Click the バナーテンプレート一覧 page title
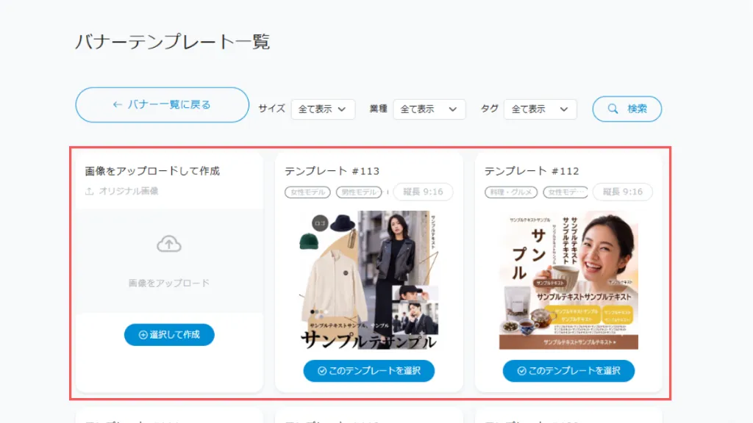Screen dimensions: 753x423 [172, 42]
